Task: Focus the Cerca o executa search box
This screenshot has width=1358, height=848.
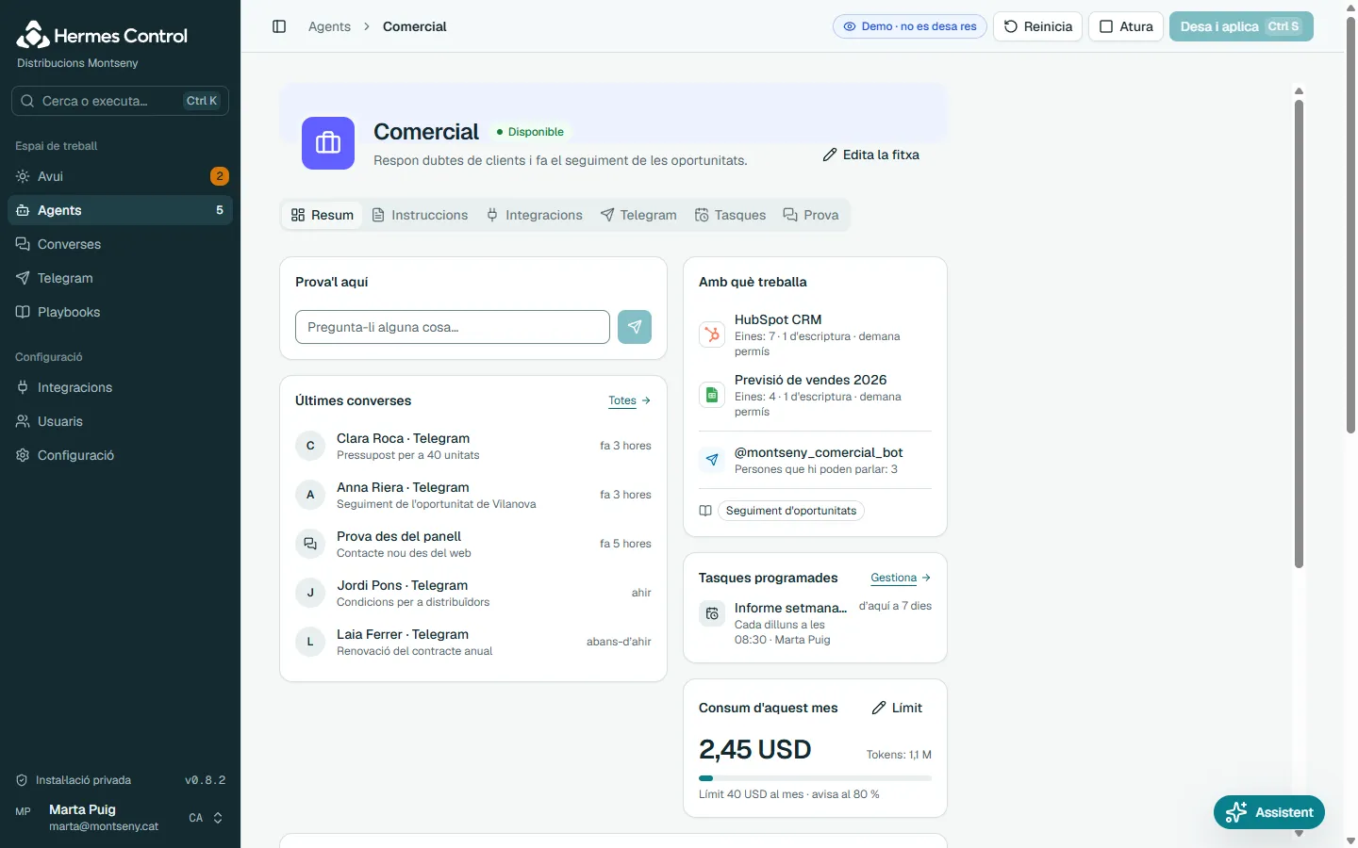Action: pos(120,101)
